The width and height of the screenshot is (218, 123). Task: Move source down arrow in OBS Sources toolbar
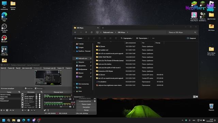click(34, 110)
